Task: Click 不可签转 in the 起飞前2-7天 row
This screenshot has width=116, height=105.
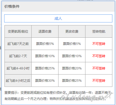Action: click(99, 56)
